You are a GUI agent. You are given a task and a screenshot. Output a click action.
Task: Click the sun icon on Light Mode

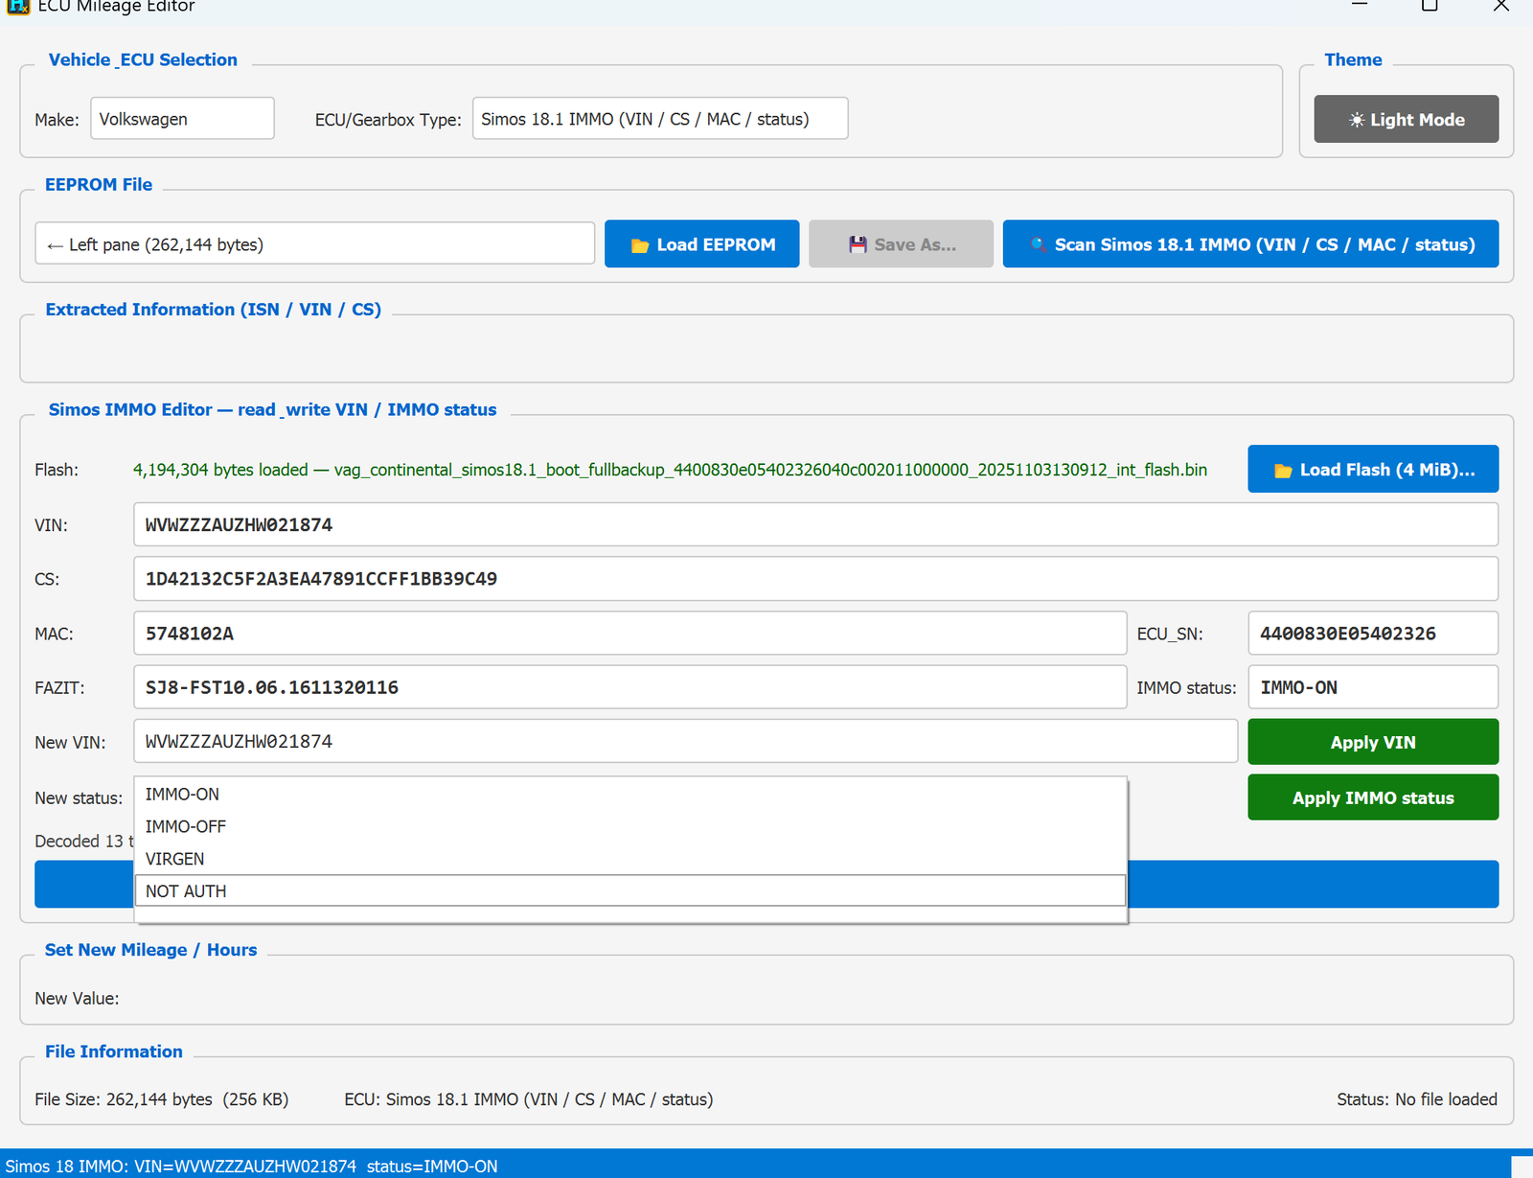(1357, 120)
